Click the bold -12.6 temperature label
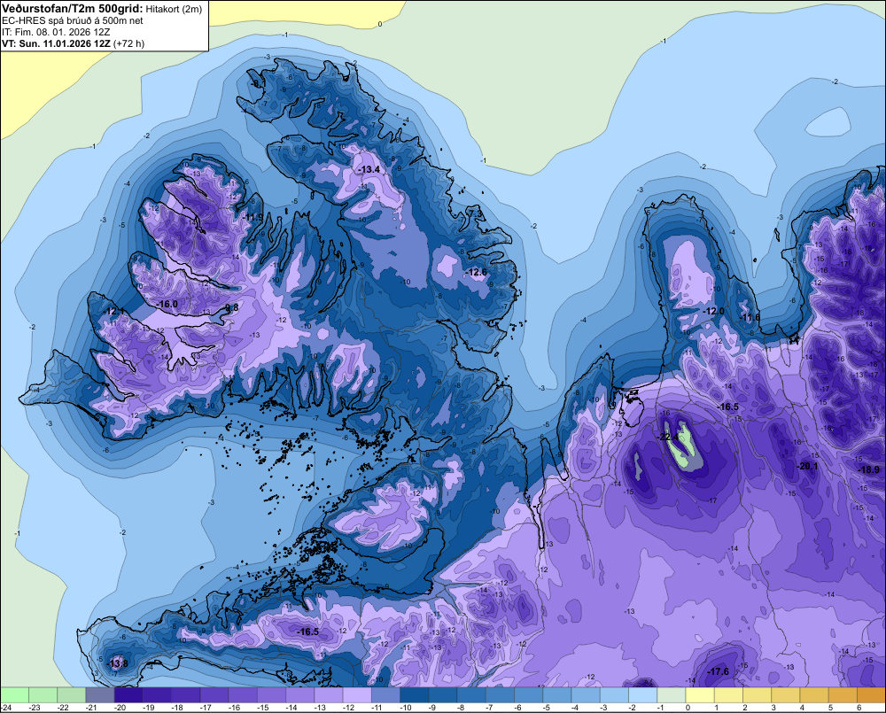 coord(475,272)
